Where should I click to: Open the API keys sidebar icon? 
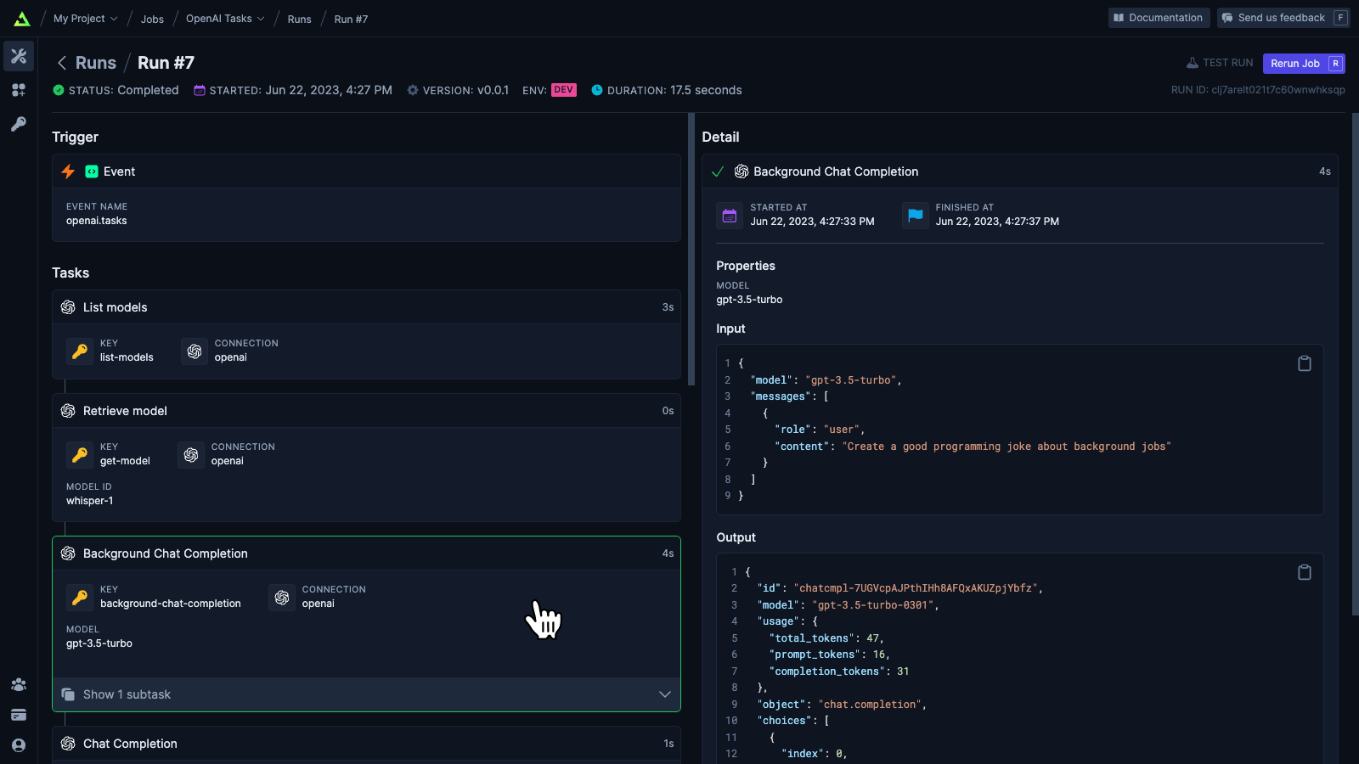point(19,124)
